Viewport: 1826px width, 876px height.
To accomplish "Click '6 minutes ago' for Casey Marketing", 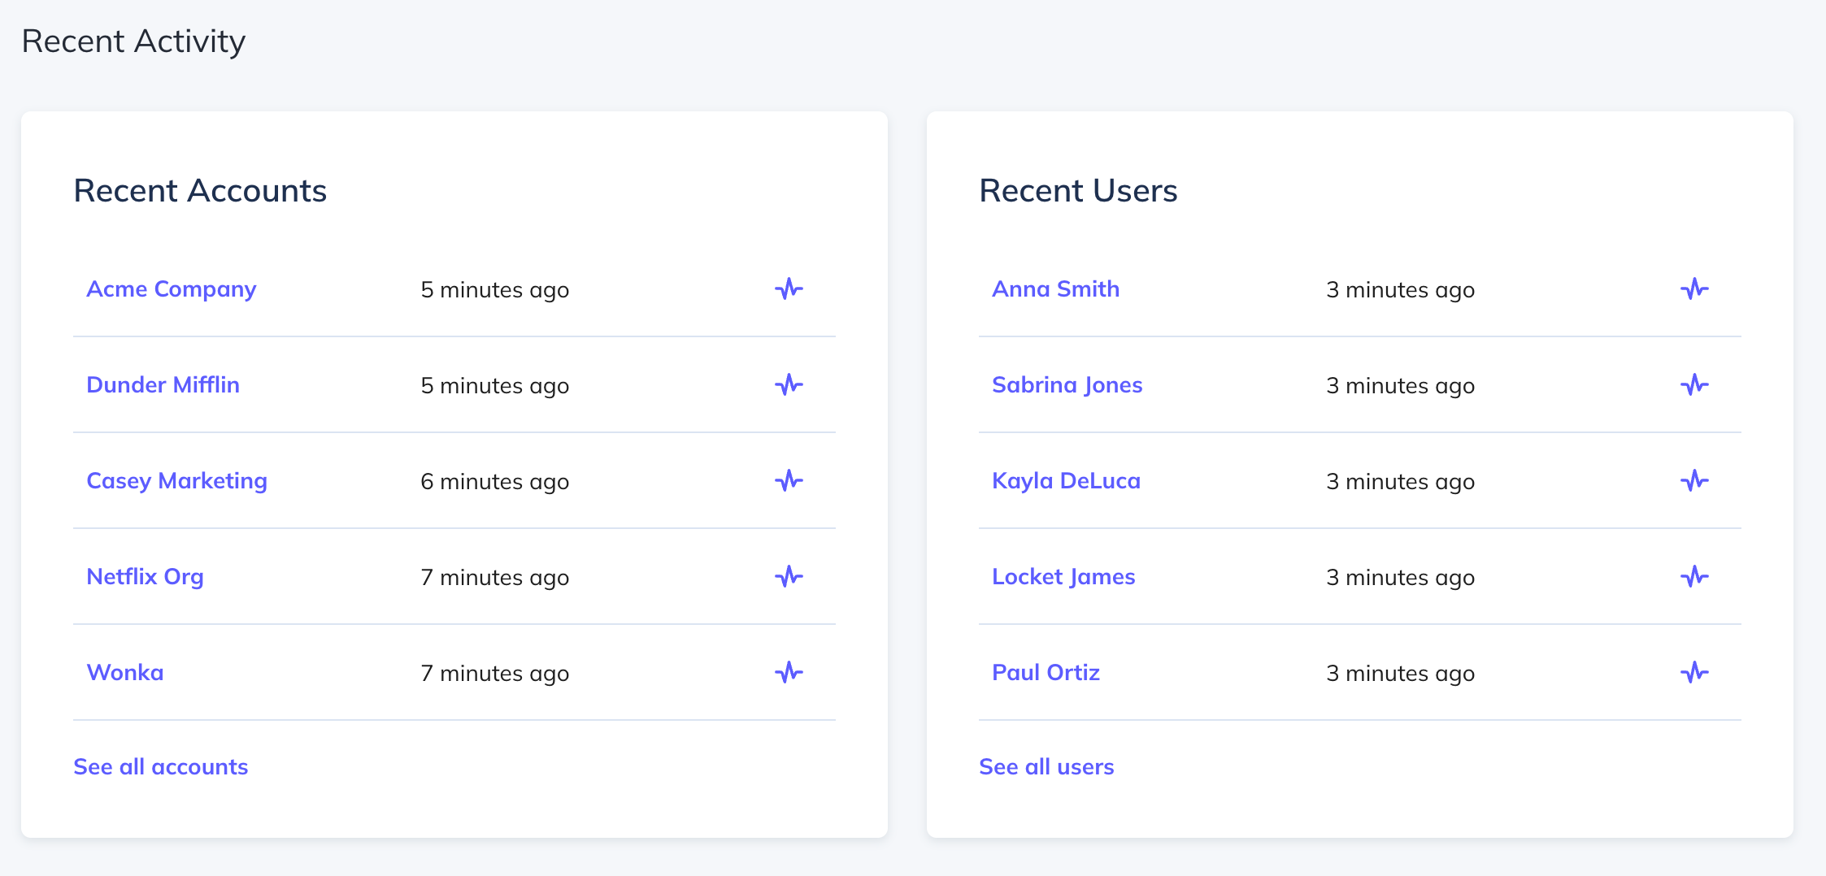I will point(494,483).
